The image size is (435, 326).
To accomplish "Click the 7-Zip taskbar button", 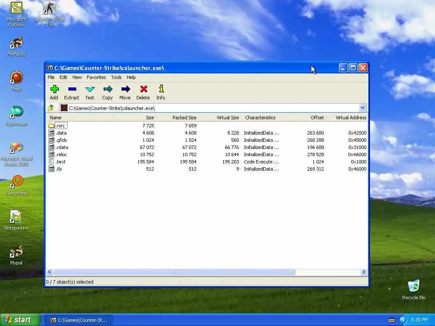I will (79, 320).
